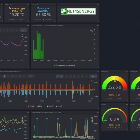
Task: Click the Струм title above Фаза A gauge
Action: coord(104,104)
